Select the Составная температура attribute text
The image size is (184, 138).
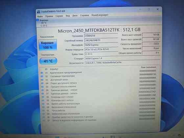pyautogui.click(x=62, y=76)
